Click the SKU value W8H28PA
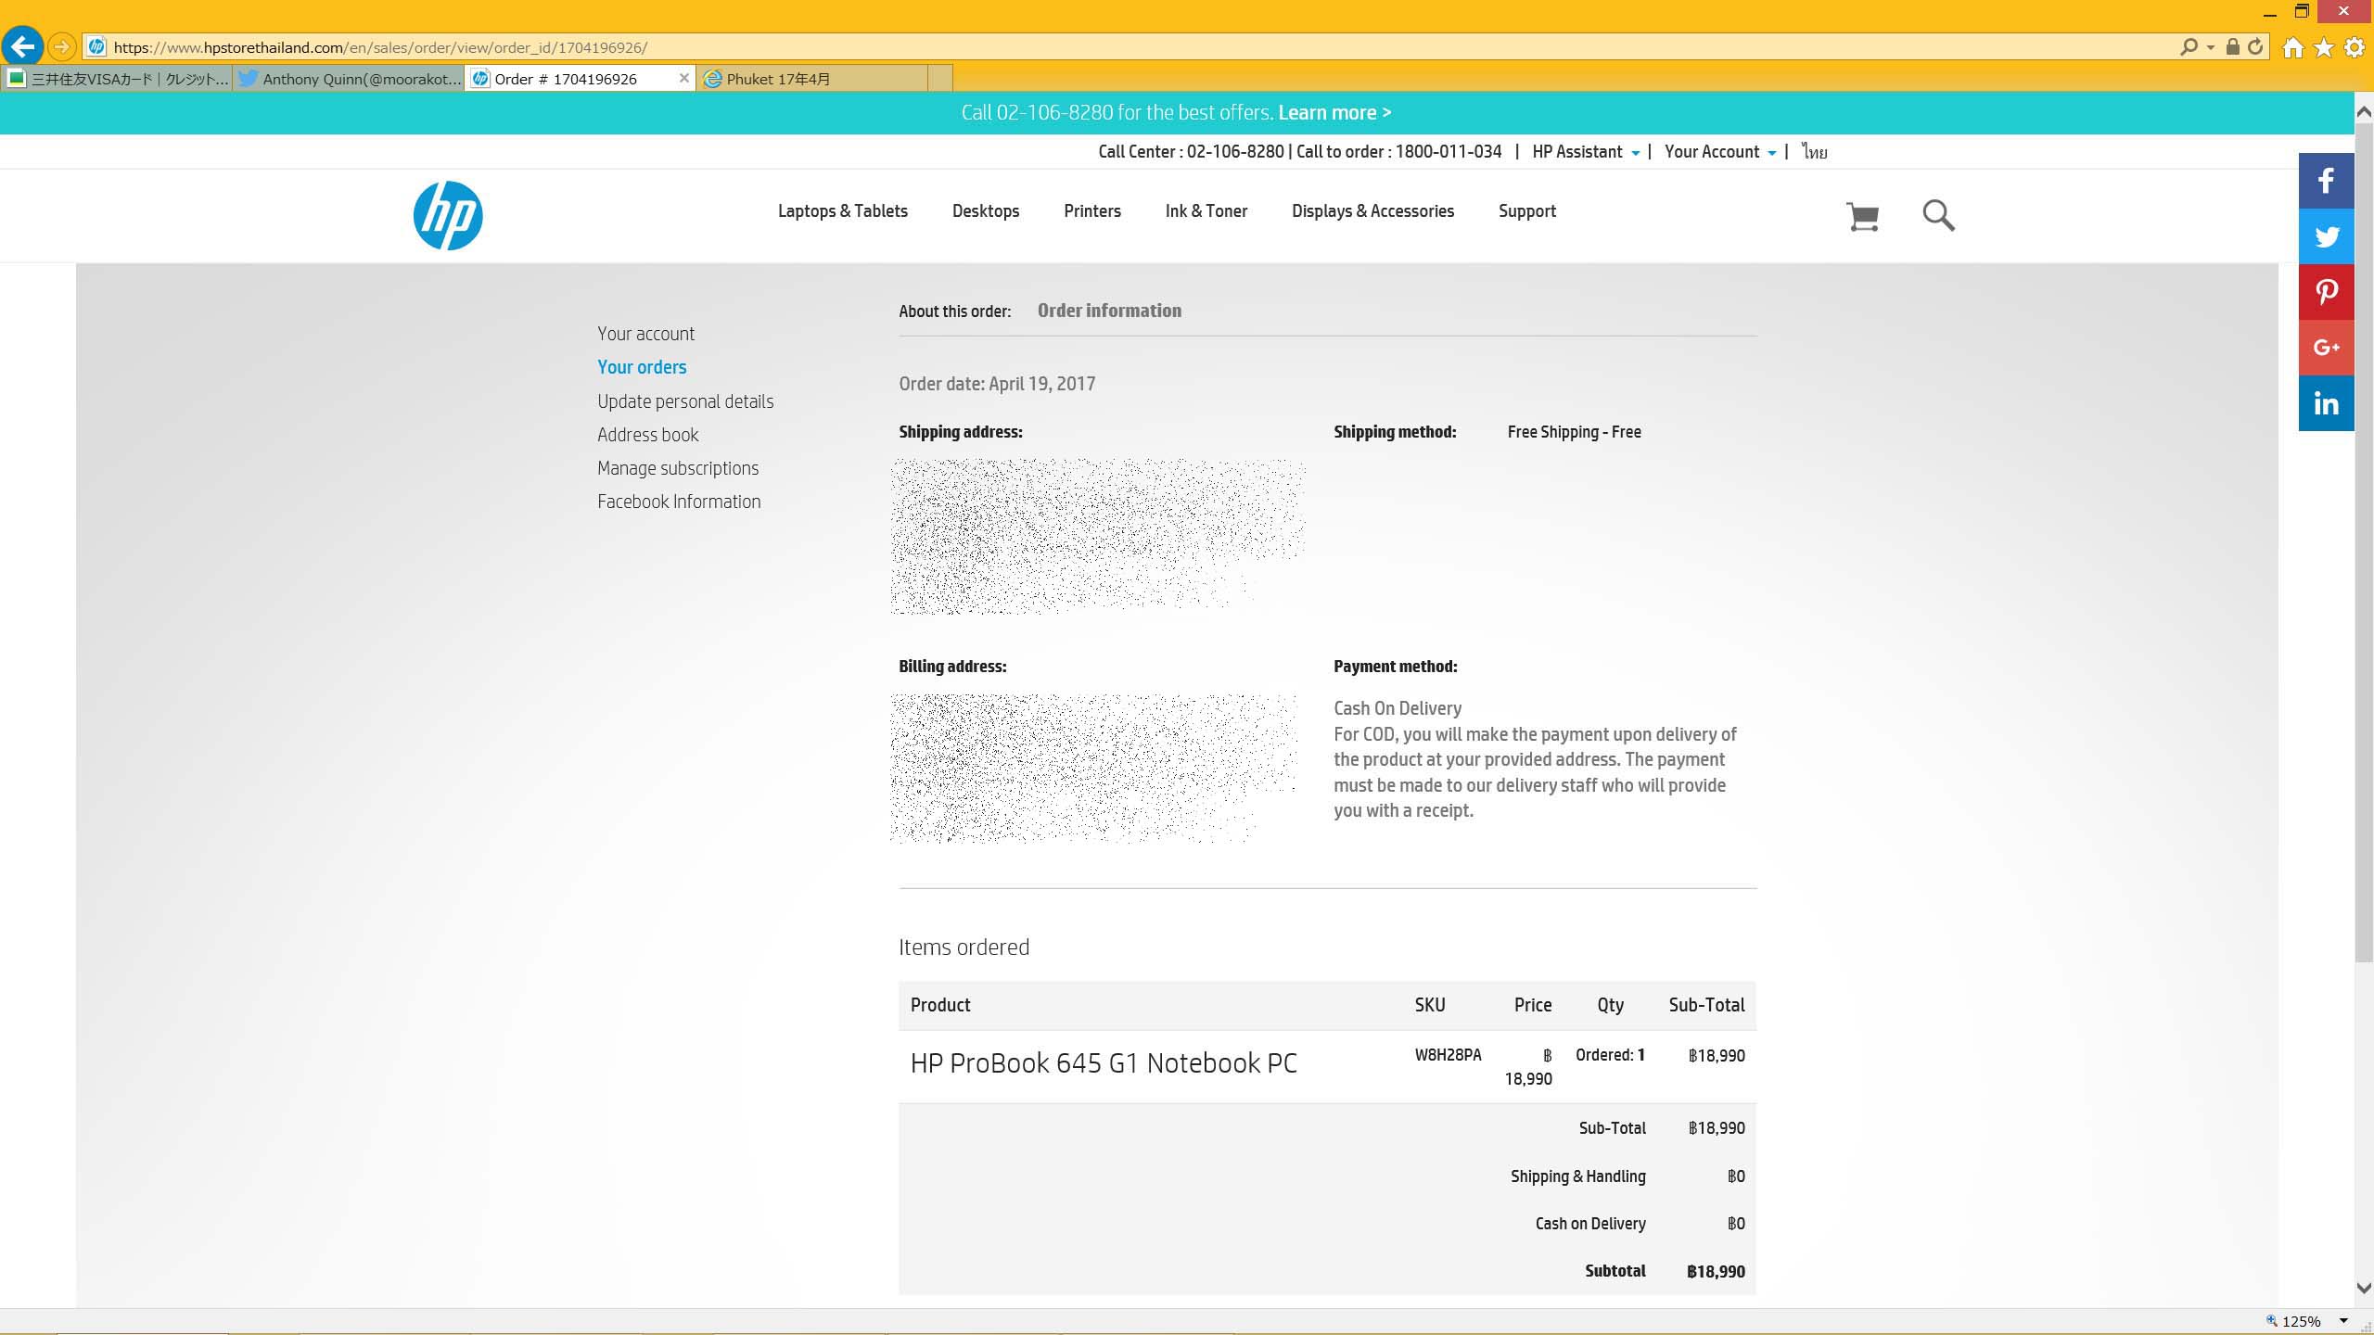This screenshot has width=2374, height=1335. pos(1448,1055)
